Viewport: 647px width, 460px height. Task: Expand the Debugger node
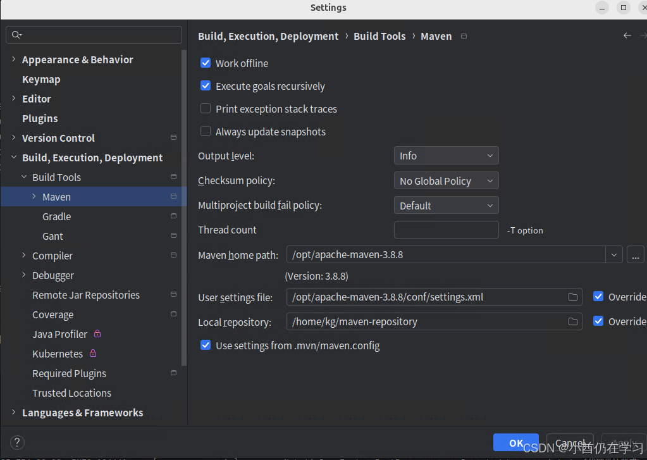[x=24, y=275]
